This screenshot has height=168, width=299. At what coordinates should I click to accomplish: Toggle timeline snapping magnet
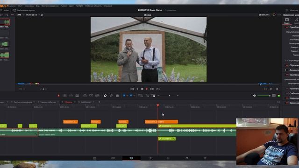[105, 95]
